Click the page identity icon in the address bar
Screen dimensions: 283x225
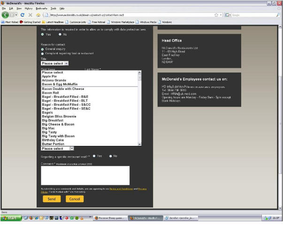[x=46, y=15]
